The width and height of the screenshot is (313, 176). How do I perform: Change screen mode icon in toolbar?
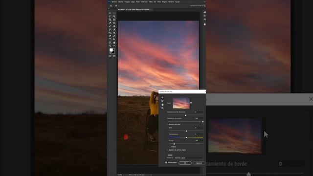coord(114,56)
